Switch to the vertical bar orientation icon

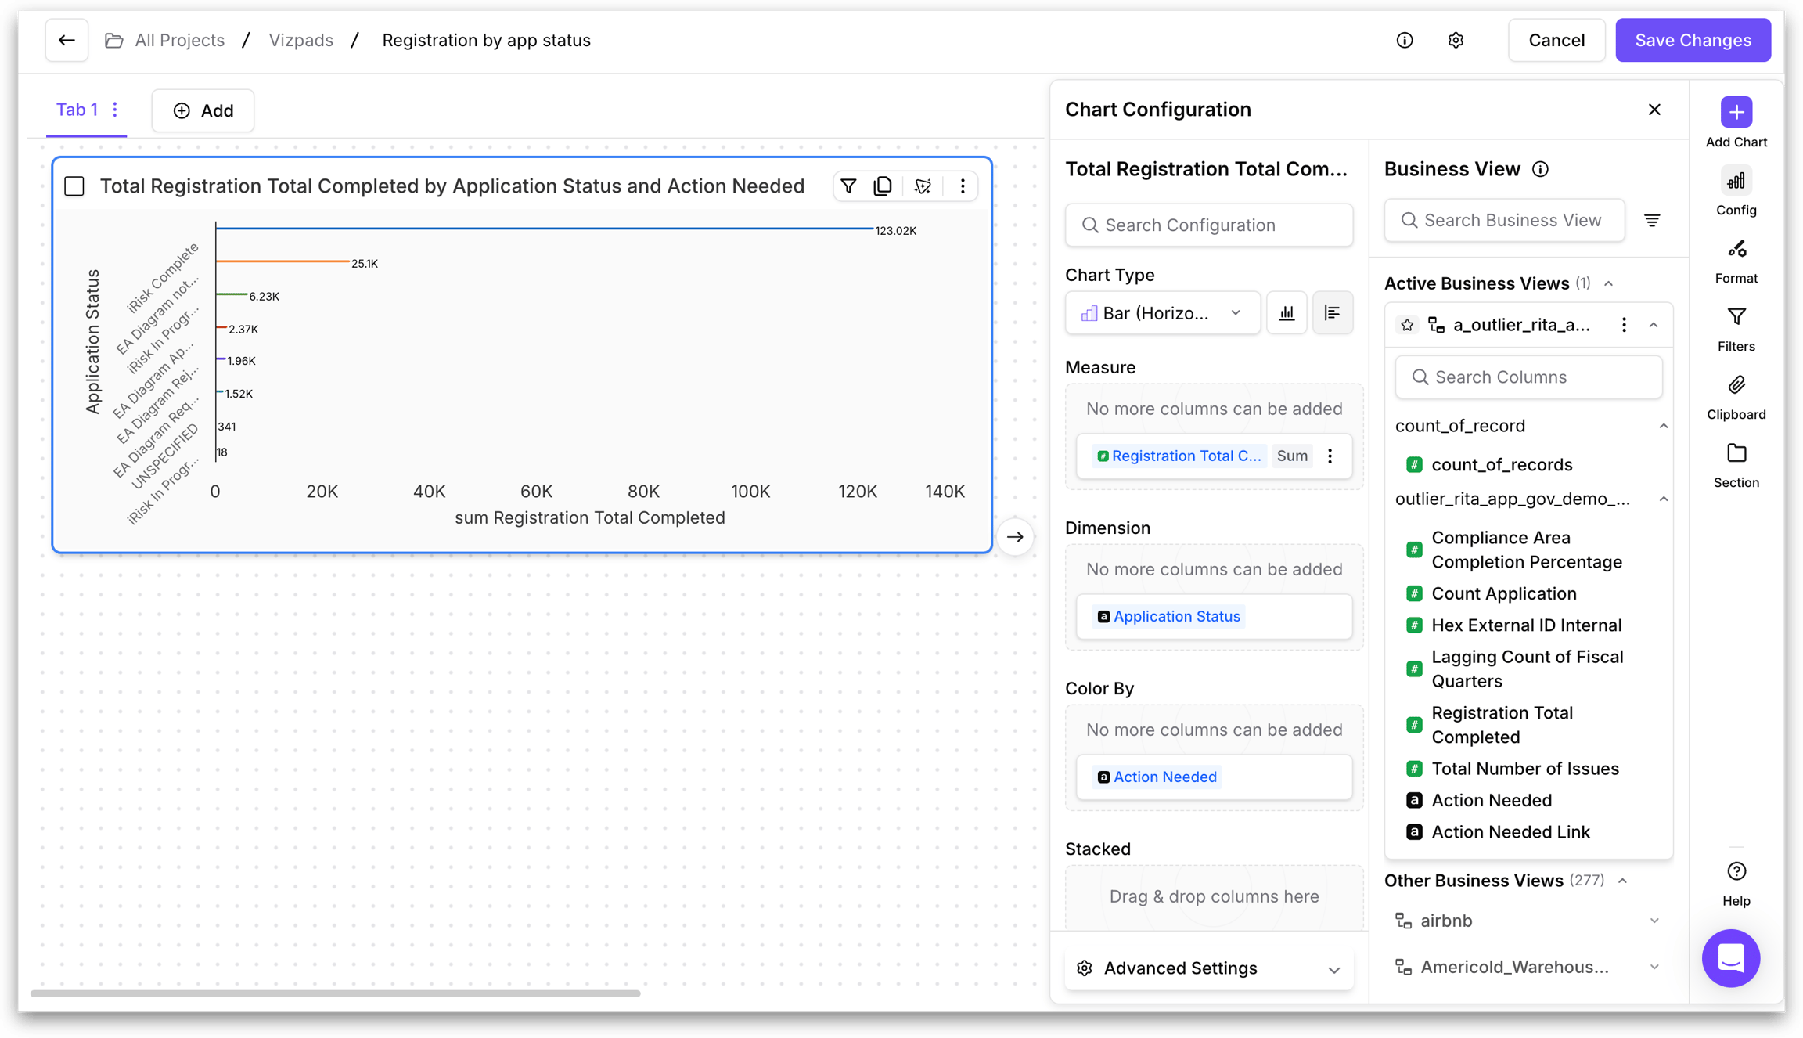point(1287,313)
